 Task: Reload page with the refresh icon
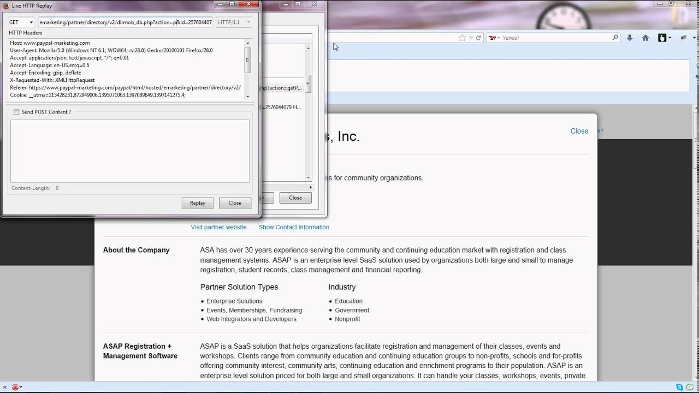(478, 38)
